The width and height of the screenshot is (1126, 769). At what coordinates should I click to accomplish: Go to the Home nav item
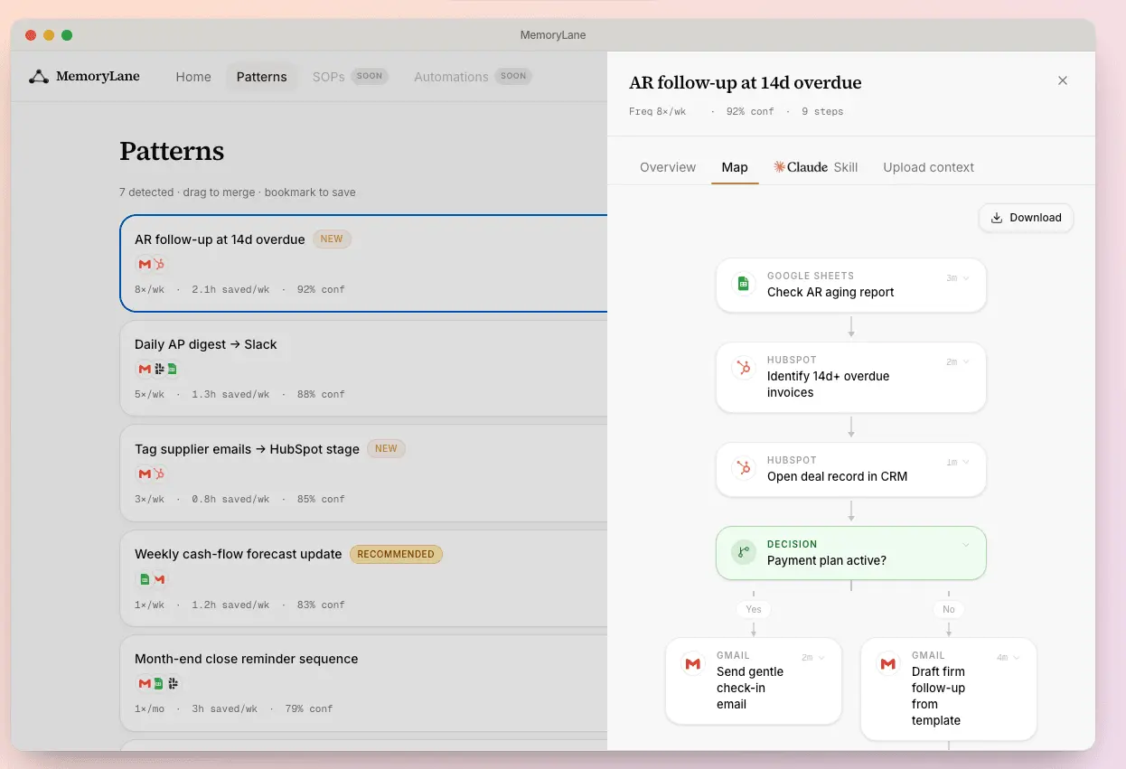pos(193,77)
